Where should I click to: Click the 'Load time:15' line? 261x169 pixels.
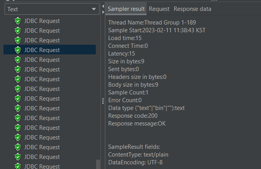pos(125,38)
